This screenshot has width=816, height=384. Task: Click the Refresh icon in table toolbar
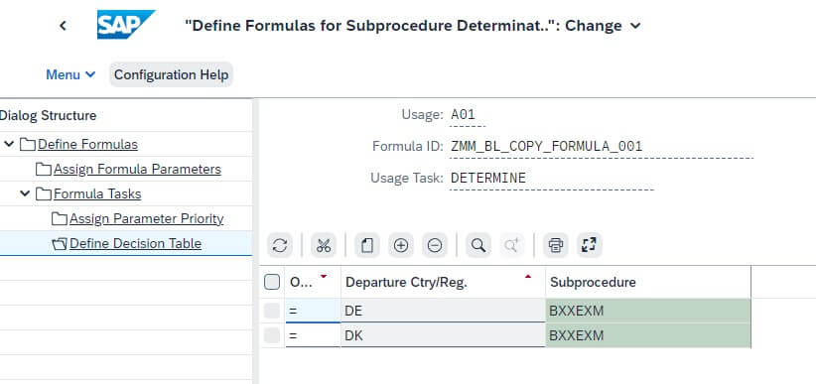(280, 246)
